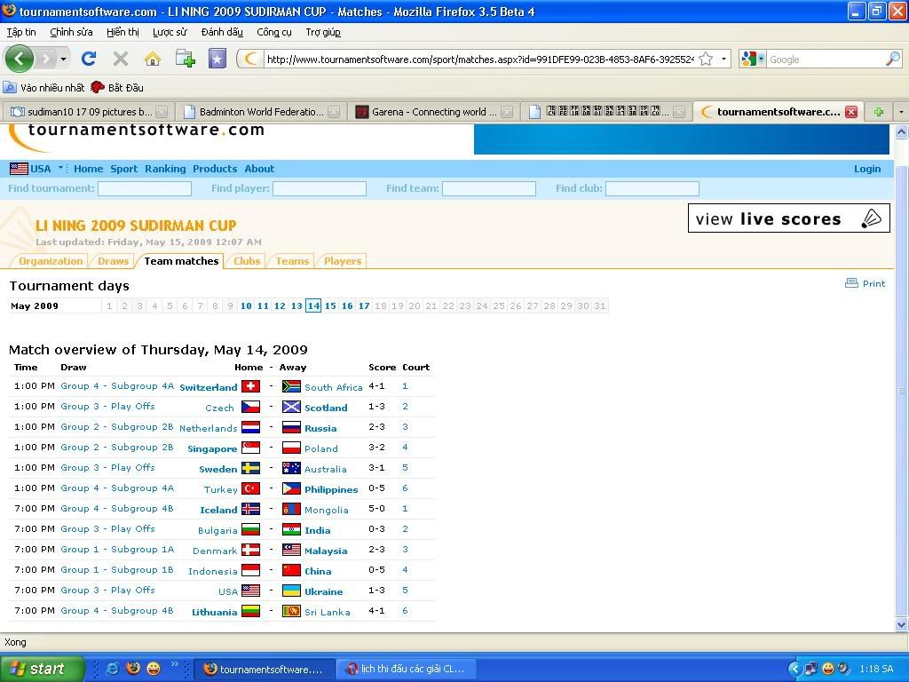Expand hidden system tray icons arrow
Viewport: 909px width, 682px height.
pos(794,669)
